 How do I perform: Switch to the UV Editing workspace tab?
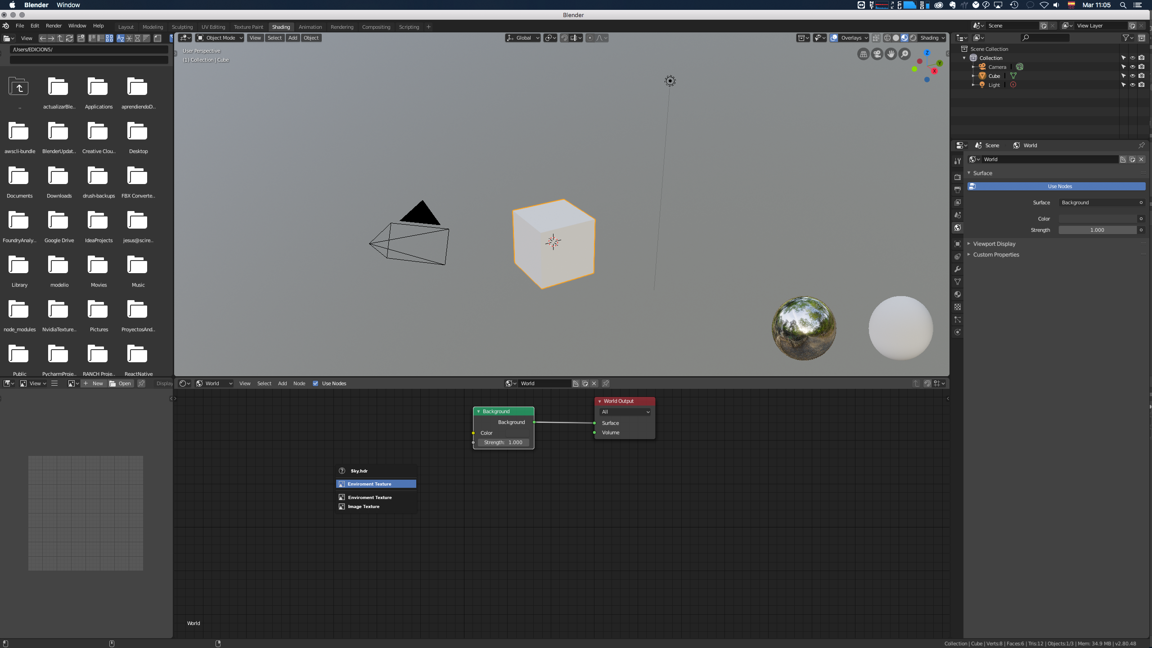213,27
